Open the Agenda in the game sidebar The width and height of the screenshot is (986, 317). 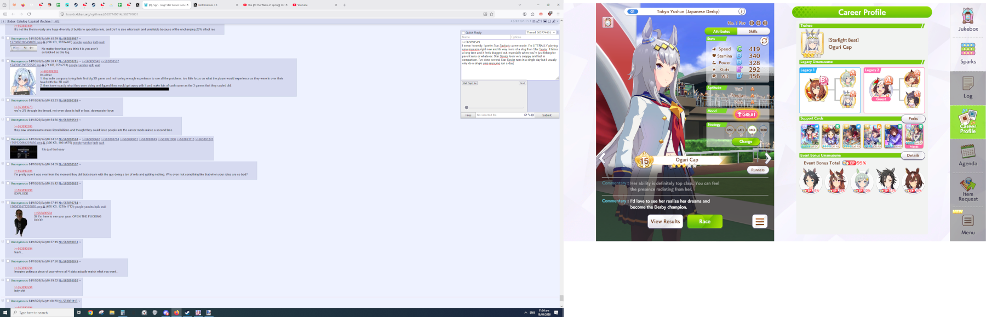pyautogui.click(x=967, y=155)
